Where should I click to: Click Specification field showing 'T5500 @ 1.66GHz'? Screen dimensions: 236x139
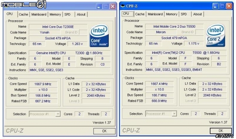click(x=186, y=53)
